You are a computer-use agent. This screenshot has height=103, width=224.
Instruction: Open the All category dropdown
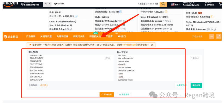47,4
